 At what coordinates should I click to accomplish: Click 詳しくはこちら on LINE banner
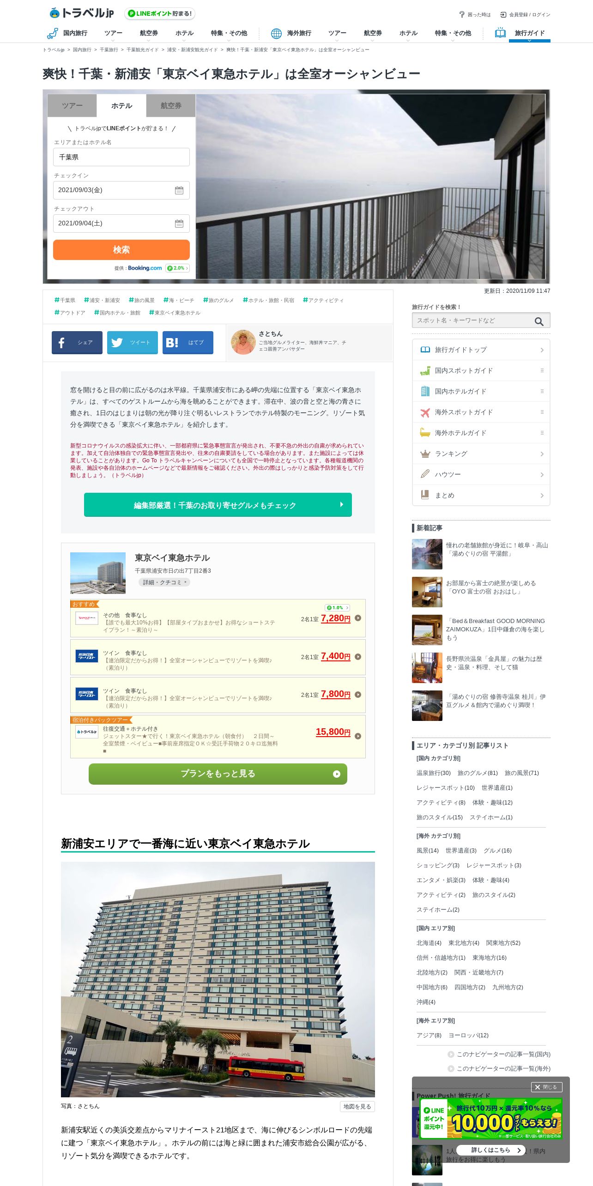click(x=491, y=1150)
